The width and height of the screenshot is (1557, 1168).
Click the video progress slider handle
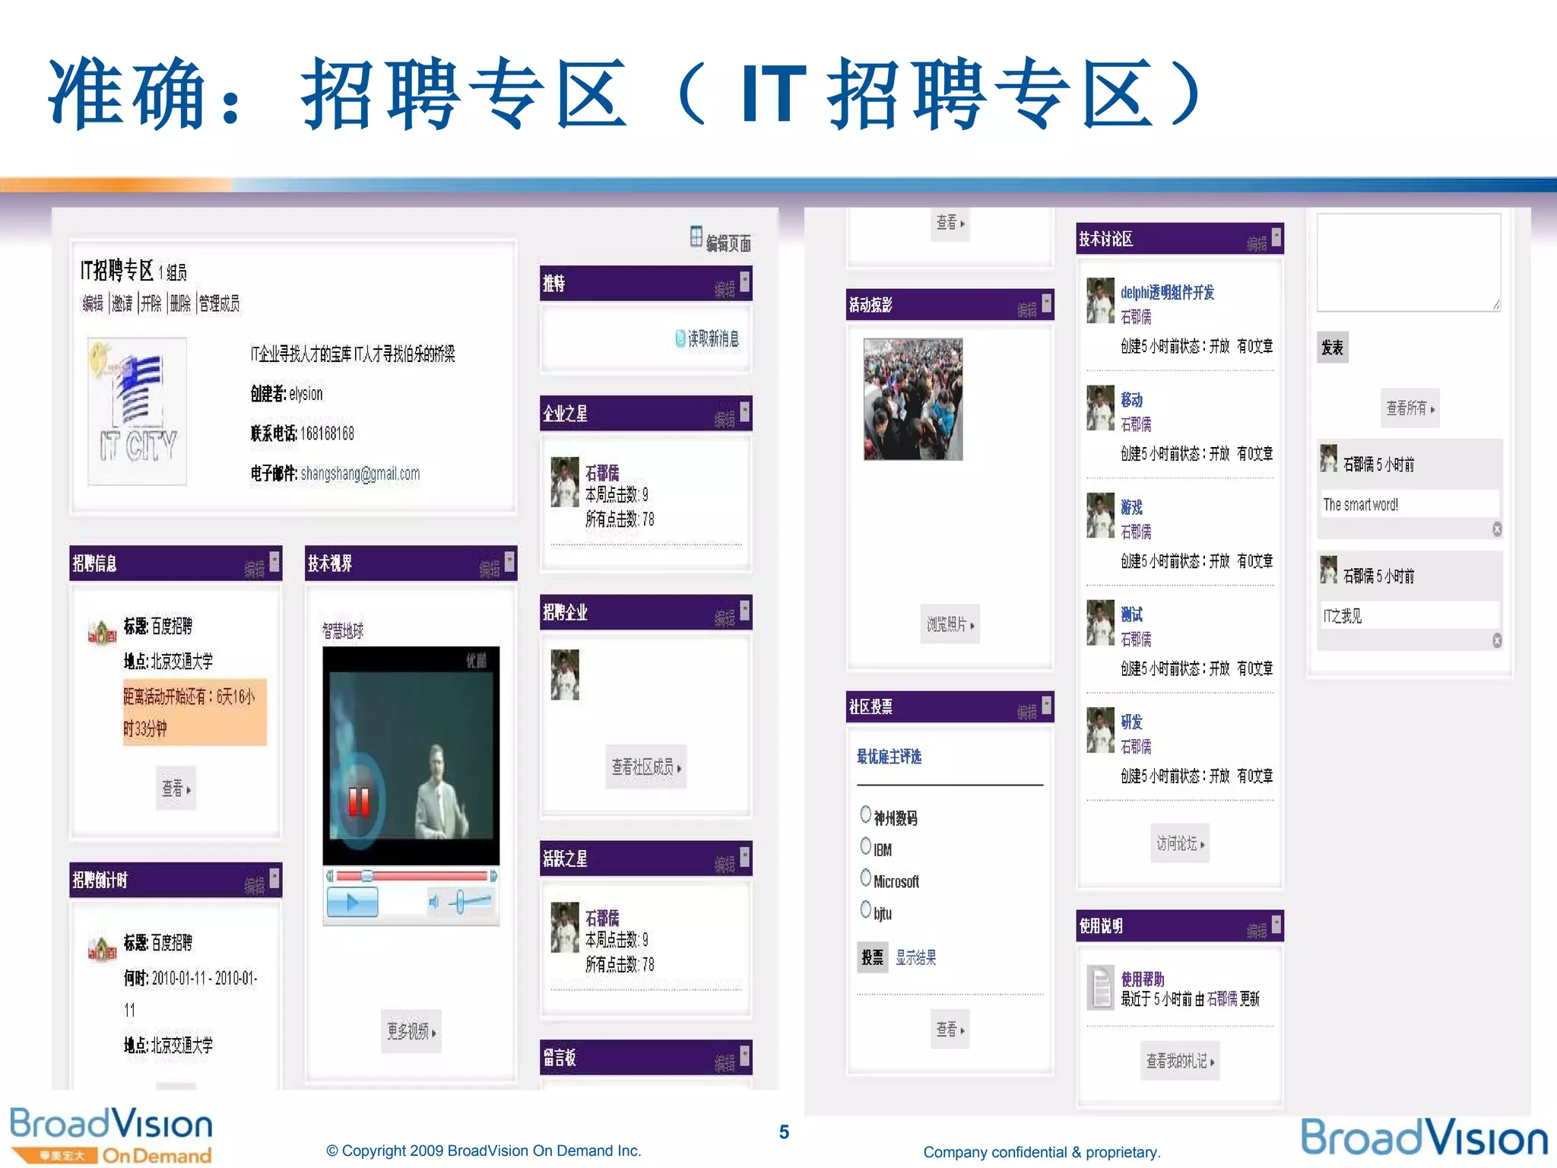click(366, 876)
